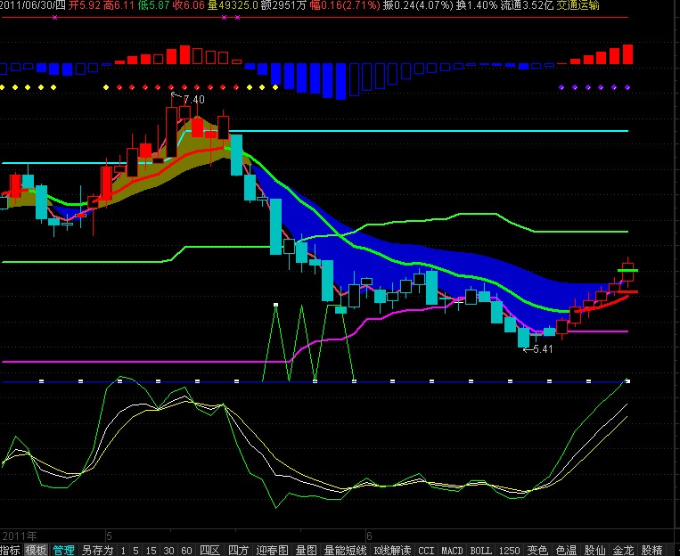Viewport: 680px width, 556px height.
Task: Open the K线解读 tab
Action: click(x=392, y=550)
